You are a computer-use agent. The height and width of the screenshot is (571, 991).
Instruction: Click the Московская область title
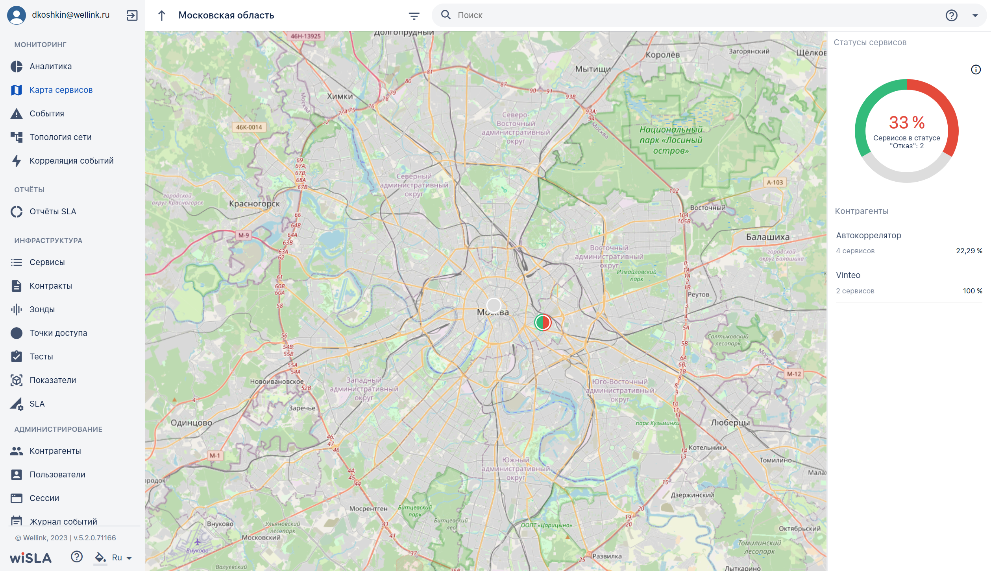226,15
